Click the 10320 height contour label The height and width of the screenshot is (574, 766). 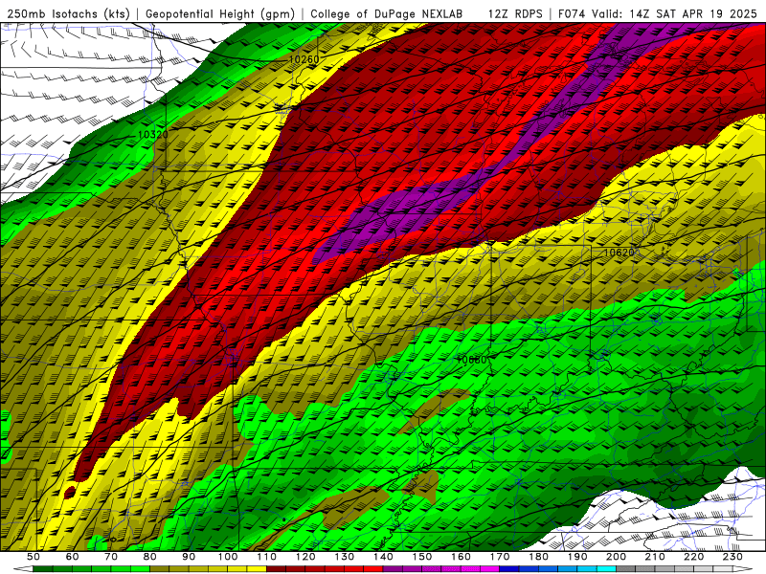pos(153,135)
